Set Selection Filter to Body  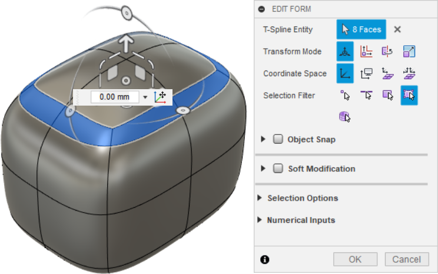(x=345, y=117)
